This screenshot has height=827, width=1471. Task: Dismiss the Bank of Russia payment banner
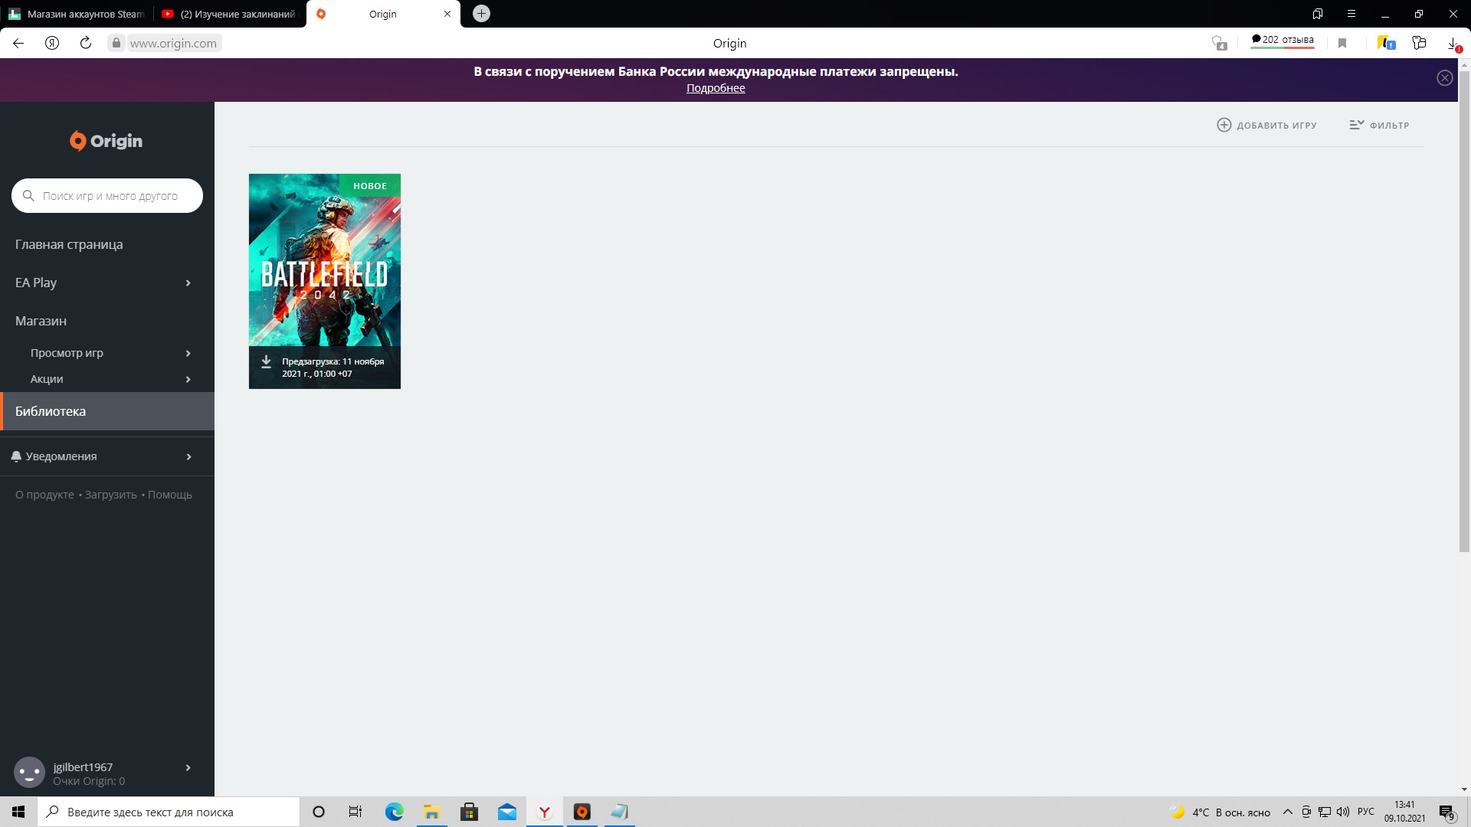click(1445, 78)
